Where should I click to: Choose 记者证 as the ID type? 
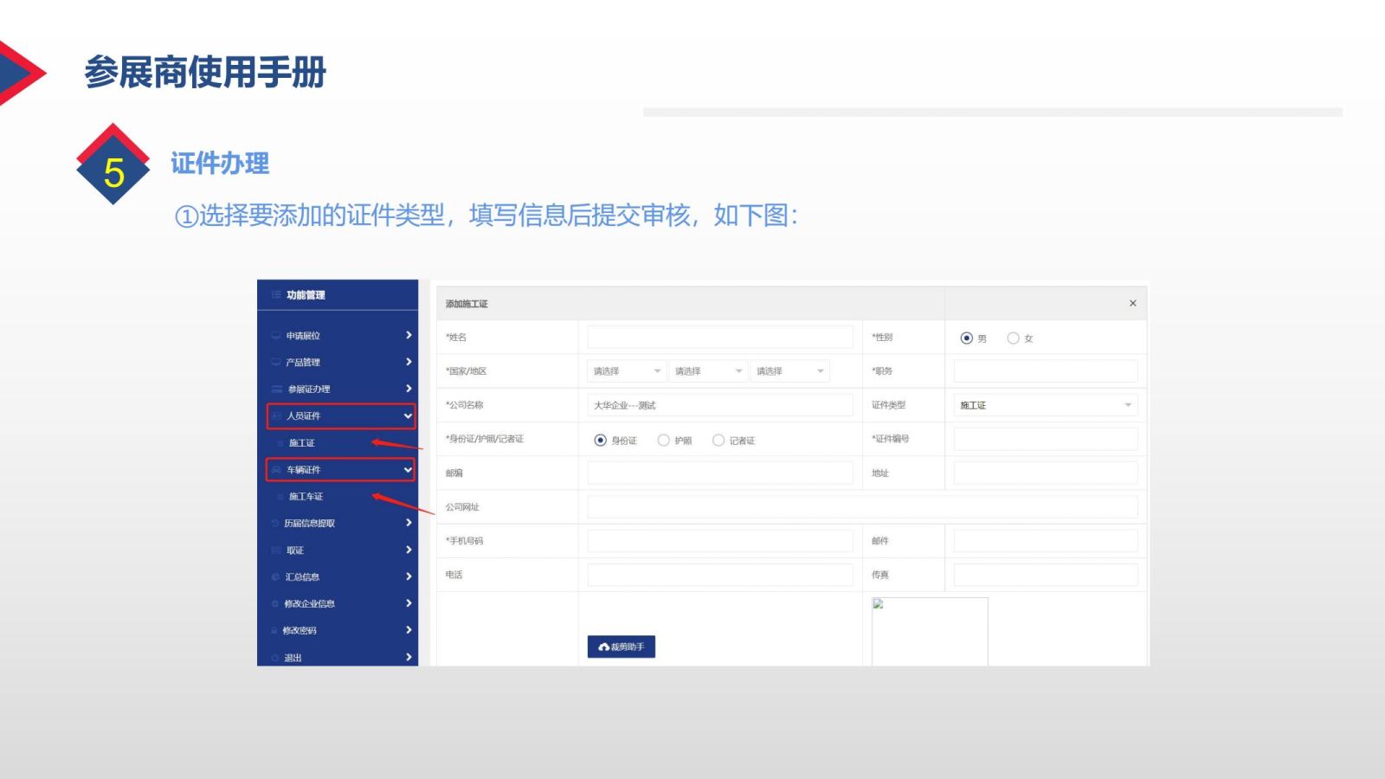tap(718, 441)
